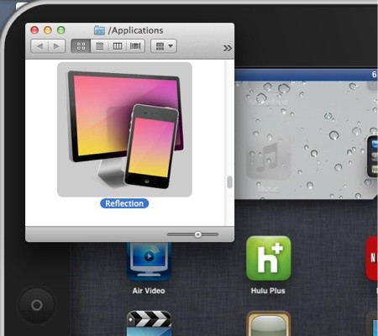Click the Finder window vertical scrollbar
Viewport: 378px width, 336px height.
pos(229,182)
